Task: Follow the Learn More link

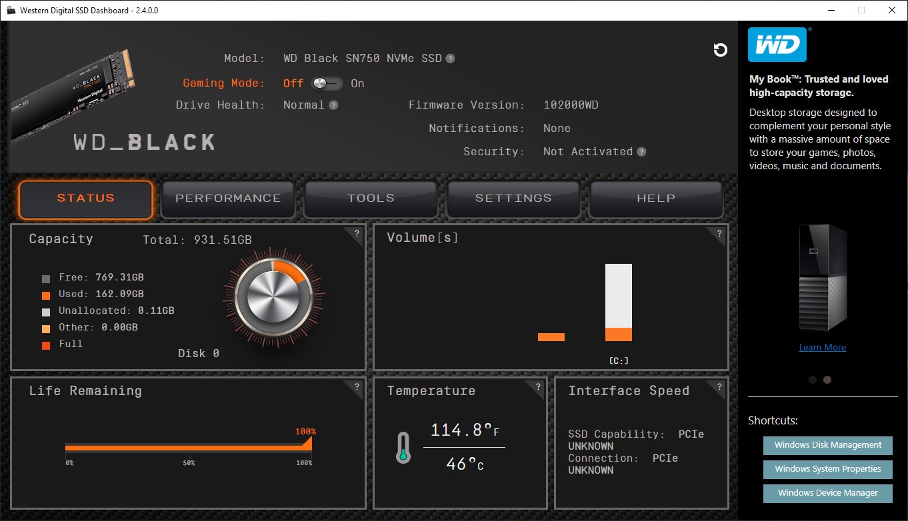Action: [822, 347]
